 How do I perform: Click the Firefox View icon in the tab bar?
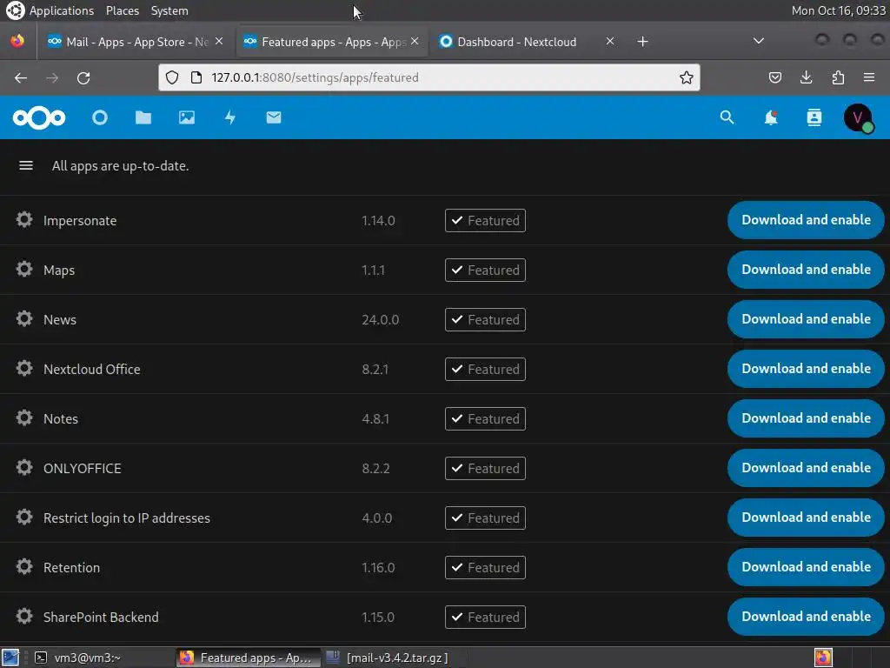coord(17,42)
